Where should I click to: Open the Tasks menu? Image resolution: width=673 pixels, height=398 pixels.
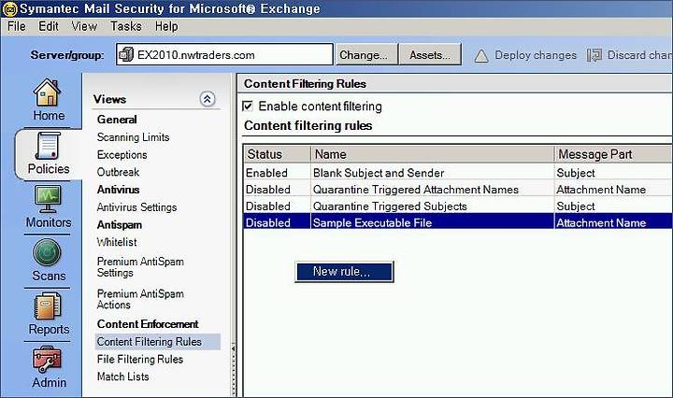click(126, 26)
